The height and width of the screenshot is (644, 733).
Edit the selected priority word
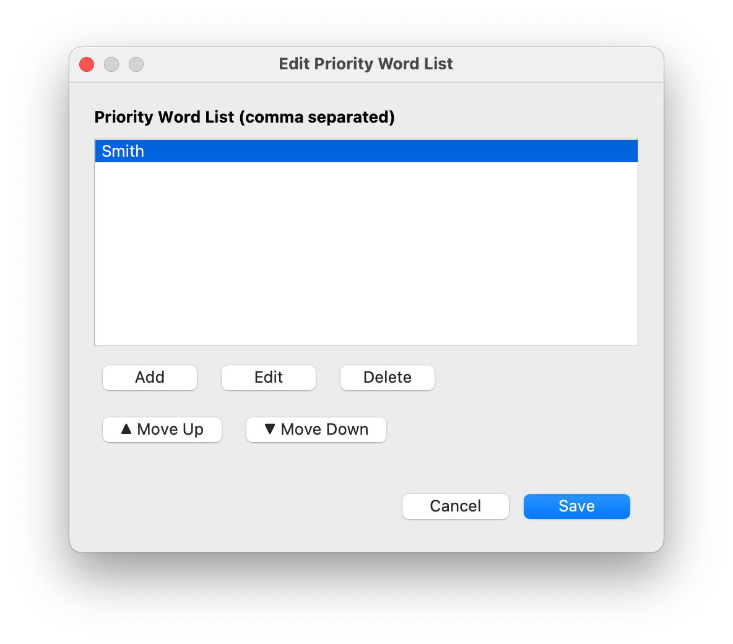coord(268,377)
